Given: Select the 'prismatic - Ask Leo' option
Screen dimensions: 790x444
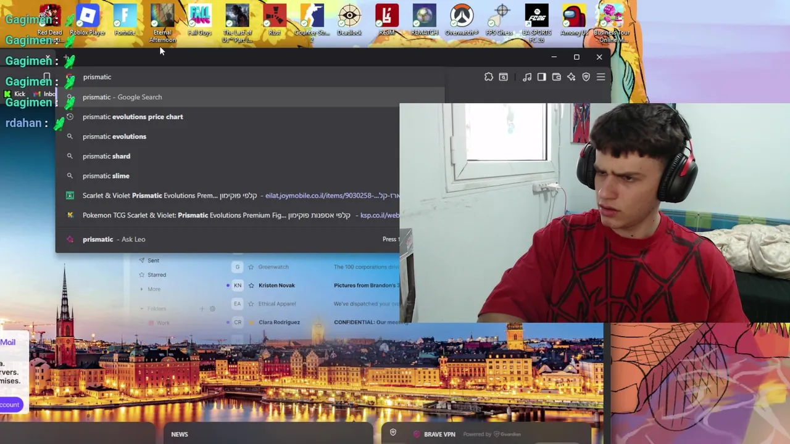Looking at the screenshot, I should coord(228,239).
